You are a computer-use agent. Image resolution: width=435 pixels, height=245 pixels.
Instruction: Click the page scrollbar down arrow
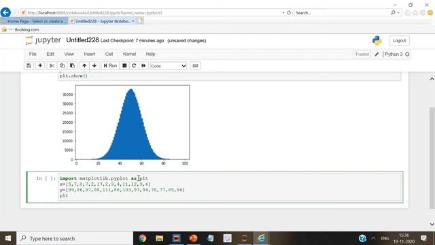432,224
